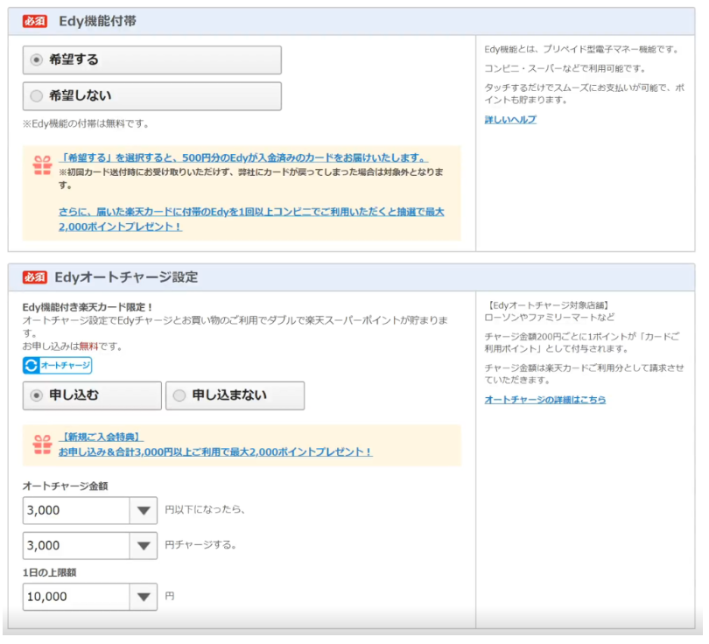Viewport: 709px width, 644px height.
Task: Click the 必須 badge next to Edy機能付帯
Action: (x=35, y=21)
